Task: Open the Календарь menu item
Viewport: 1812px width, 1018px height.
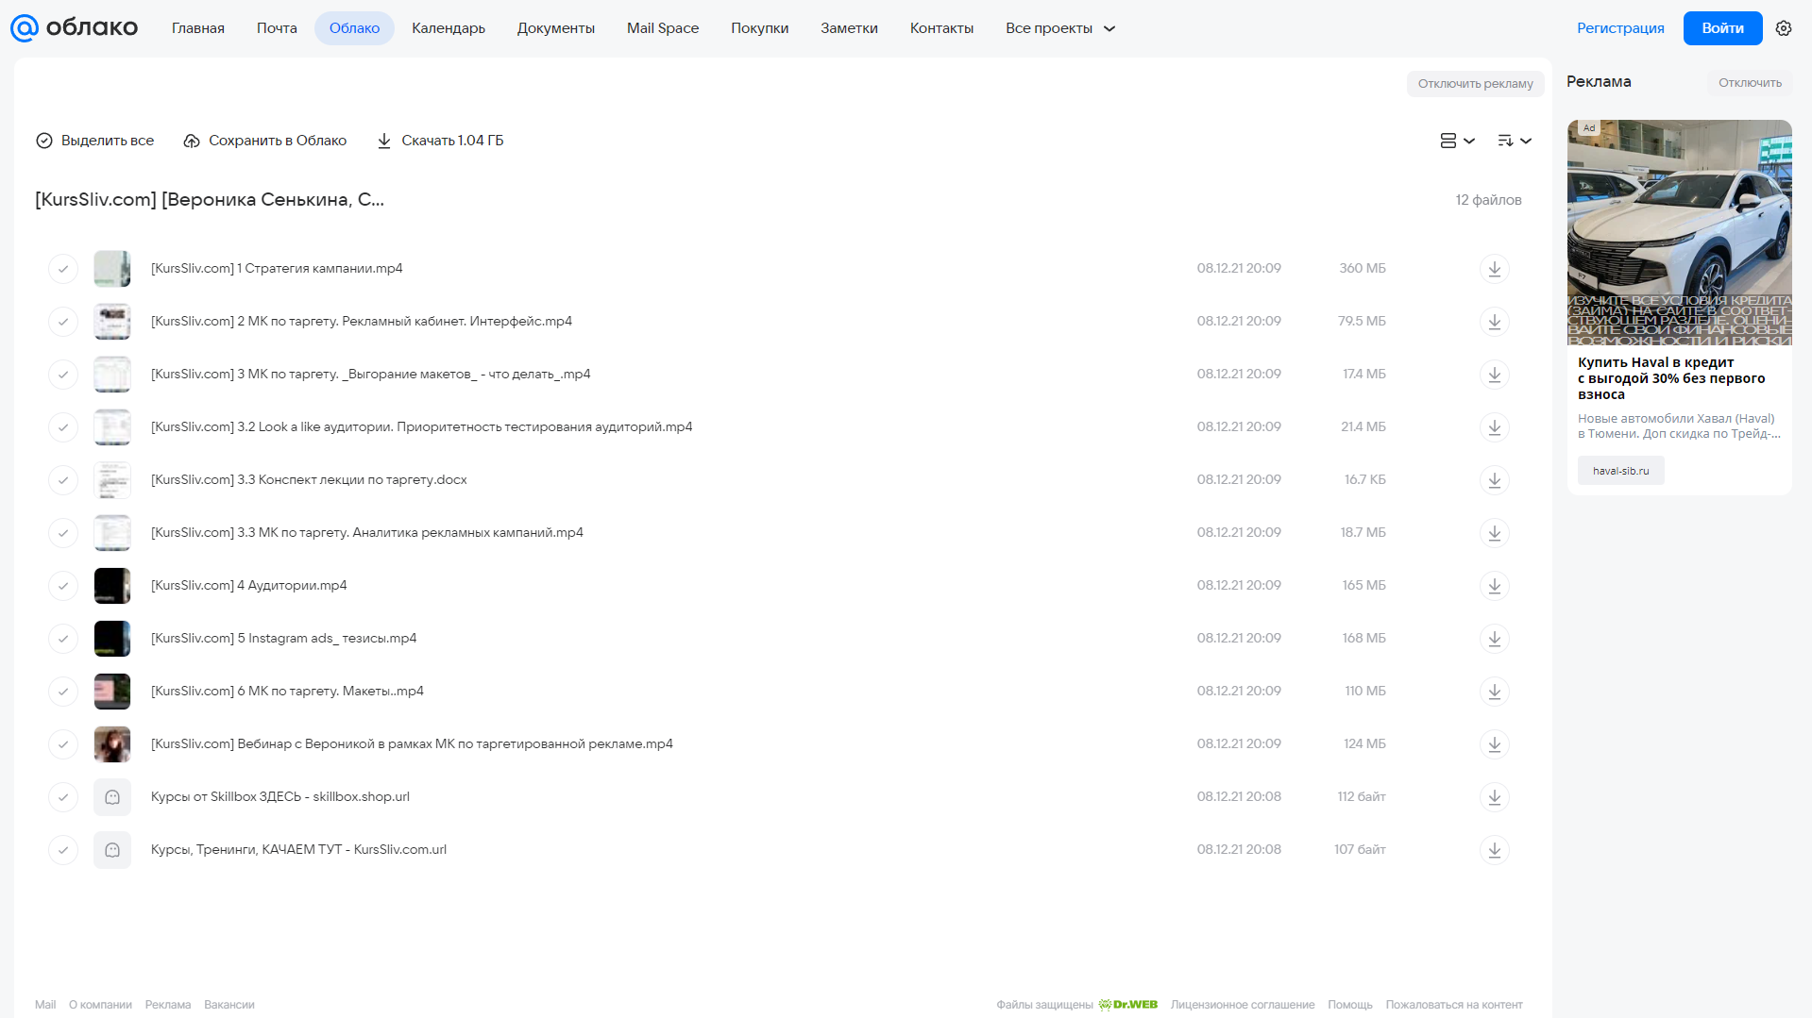Action: tap(449, 28)
